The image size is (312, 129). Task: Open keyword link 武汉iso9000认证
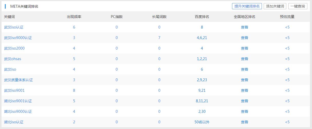click(x=18, y=38)
